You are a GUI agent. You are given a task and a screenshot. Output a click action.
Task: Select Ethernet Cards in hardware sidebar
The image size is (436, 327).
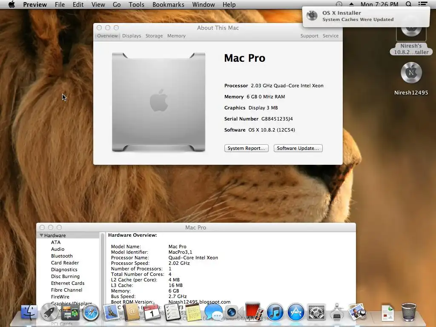click(x=68, y=283)
